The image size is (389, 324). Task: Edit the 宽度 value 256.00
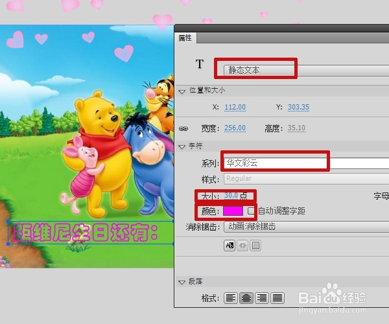235,128
